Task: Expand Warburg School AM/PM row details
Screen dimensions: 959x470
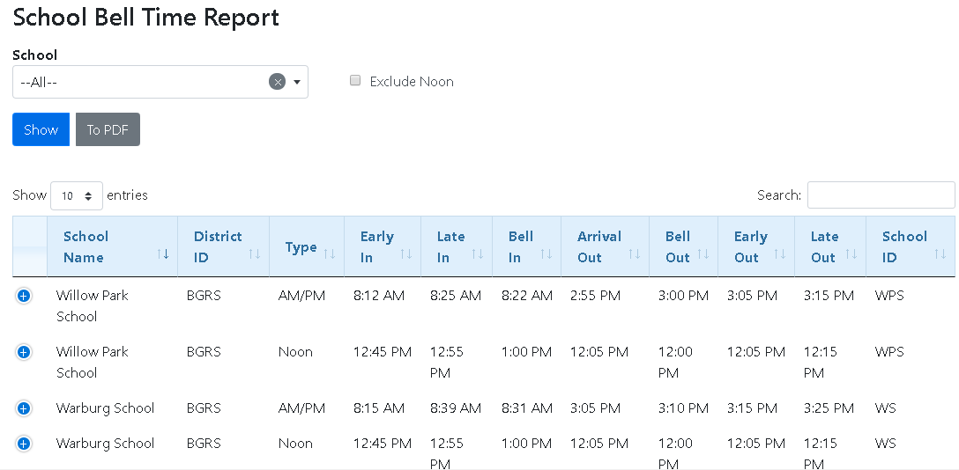Action: (24, 408)
